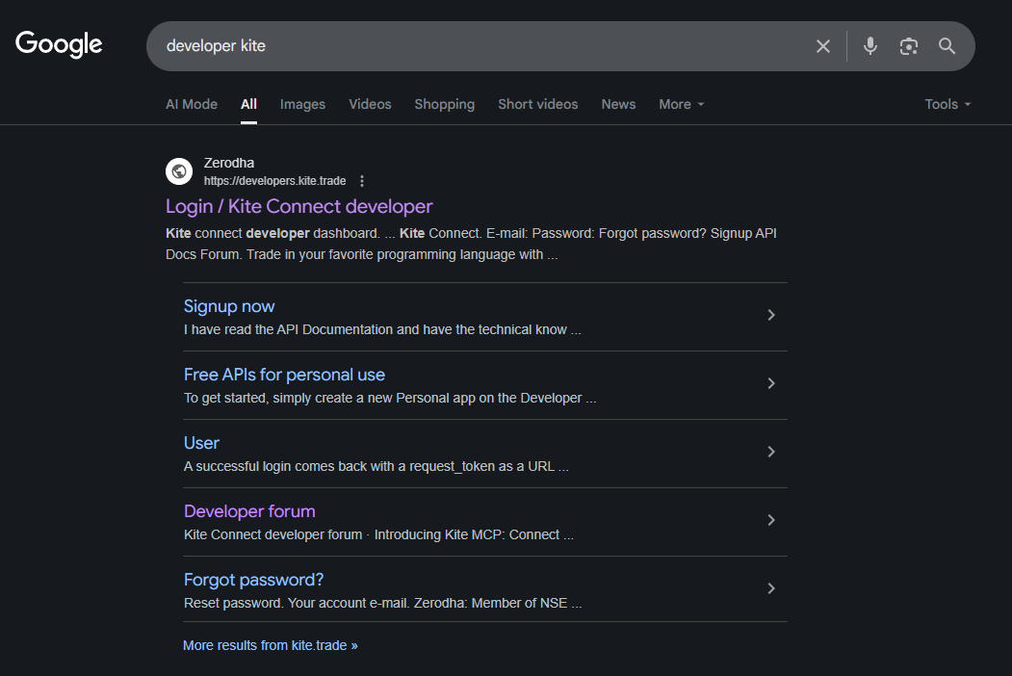
Task: Click the Google logo
Action: click(59, 44)
